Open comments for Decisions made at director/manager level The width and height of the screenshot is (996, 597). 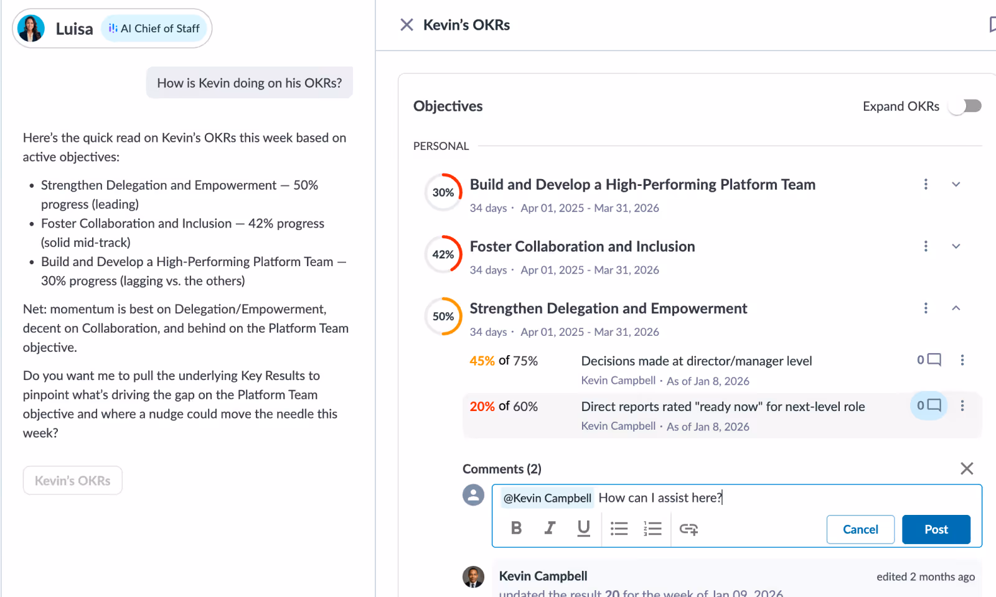(929, 359)
